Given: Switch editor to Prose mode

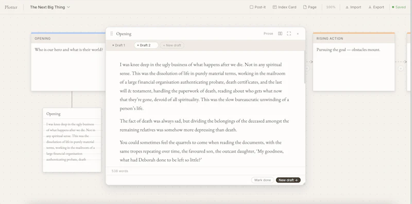Looking at the screenshot, I should [x=268, y=33].
